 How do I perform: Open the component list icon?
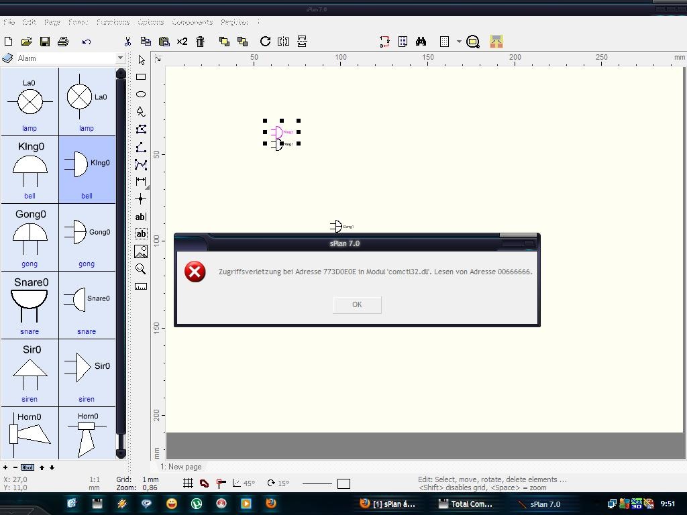pos(403,42)
